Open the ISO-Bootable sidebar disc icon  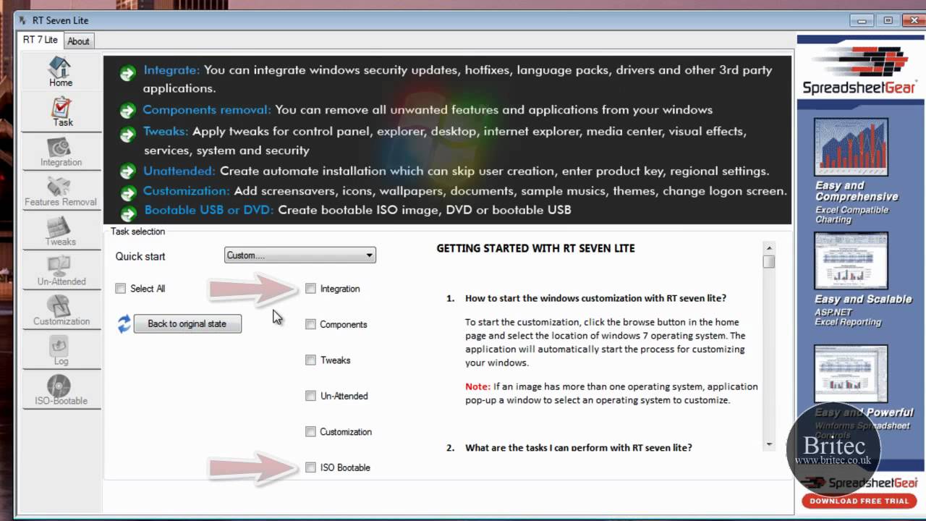(59, 385)
